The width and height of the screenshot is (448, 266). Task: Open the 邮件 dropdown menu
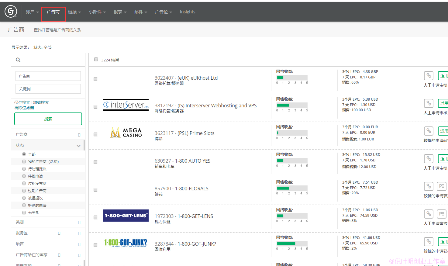coord(141,12)
